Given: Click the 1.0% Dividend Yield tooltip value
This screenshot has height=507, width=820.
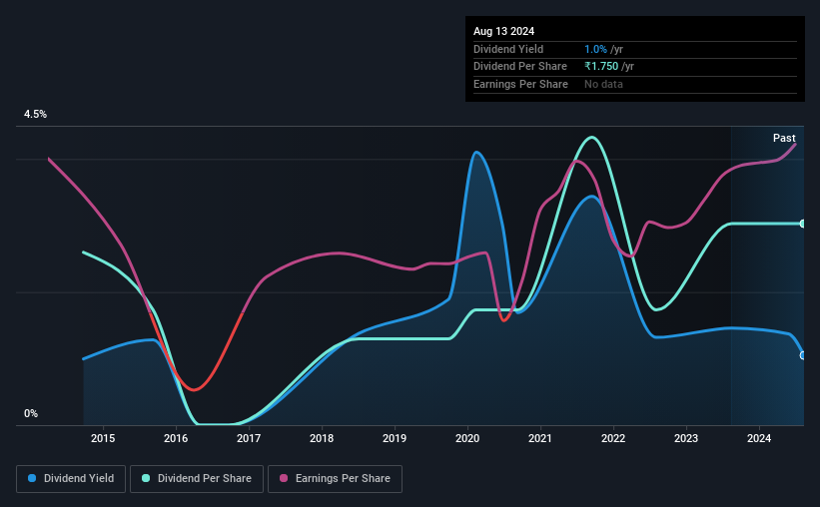Looking at the screenshot, I should (595, 49).
